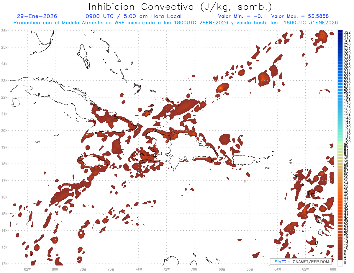Click the '19N' latitude label
The width and height of the screenshot is (354, 273).
tap(4, 147)
